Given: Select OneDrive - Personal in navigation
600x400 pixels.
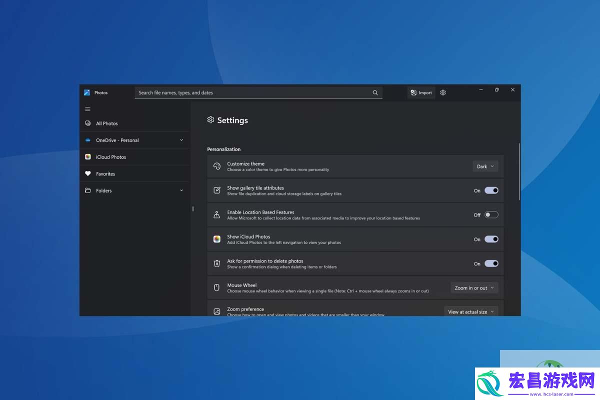Looking at the screenshot, I should pyautogui.click(x=135, y=140).
